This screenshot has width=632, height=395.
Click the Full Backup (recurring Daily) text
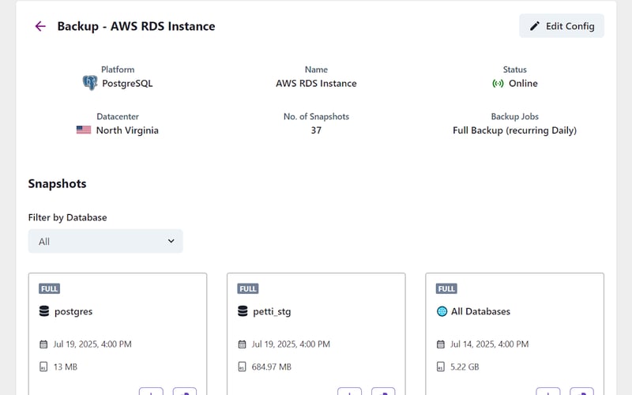click(x=514, y=130)
